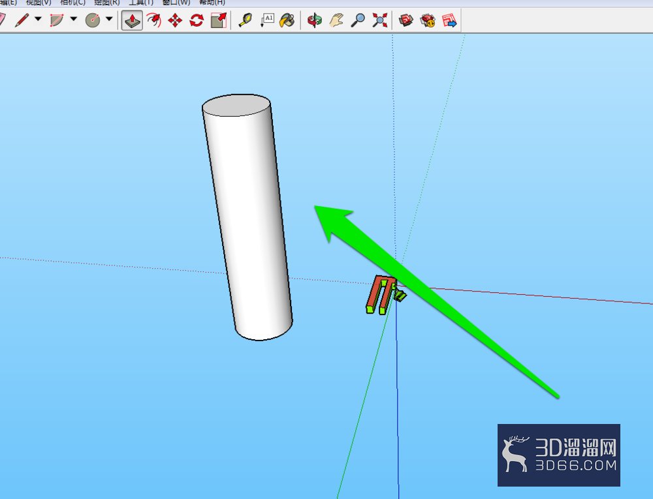Select the Follow Me tool
The image size is (653, 499).
point(153,20)
